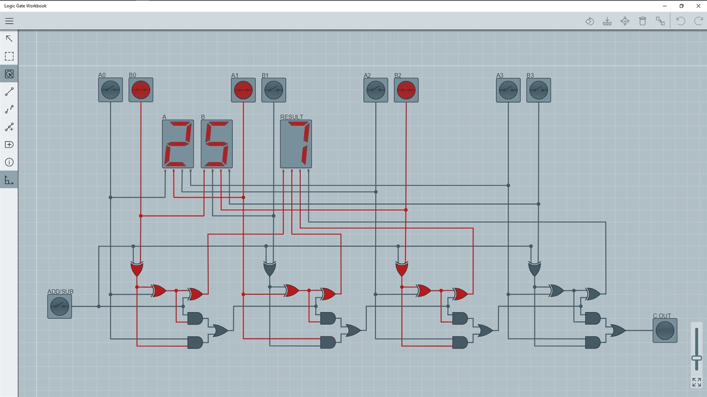This screenshot has width=707, height=397.
Task: Click the duplicate components icon
Action: tap(660, 21)
